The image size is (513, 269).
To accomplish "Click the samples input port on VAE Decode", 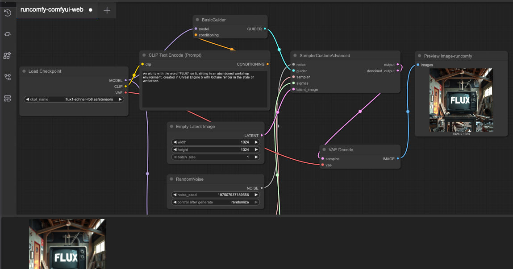I will click(323, 159).
